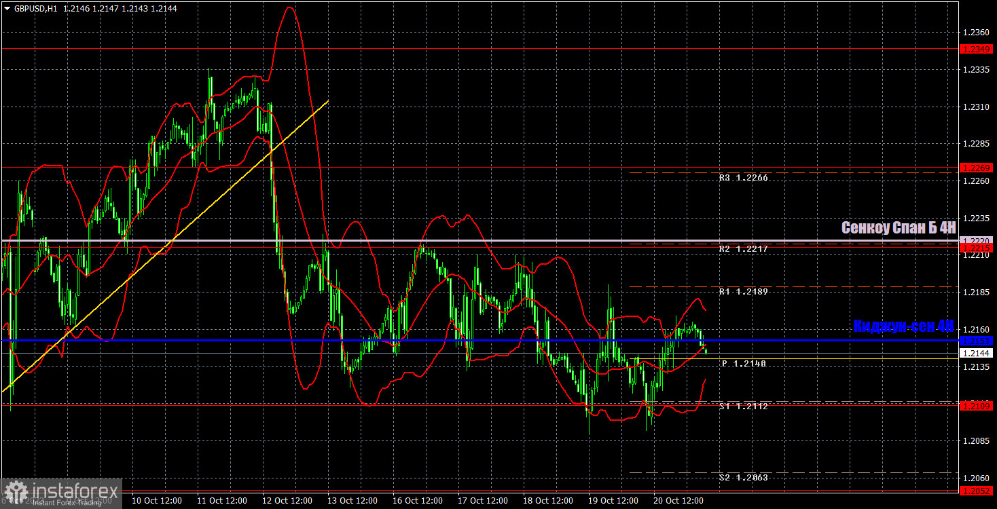997x509 pixels.
Task: Select the red 1.2109 price level tag
Action: pos(977,405)
